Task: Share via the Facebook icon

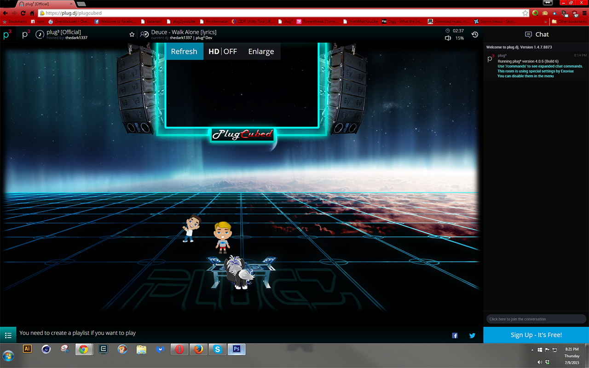Action: click(x=455, y=335)
